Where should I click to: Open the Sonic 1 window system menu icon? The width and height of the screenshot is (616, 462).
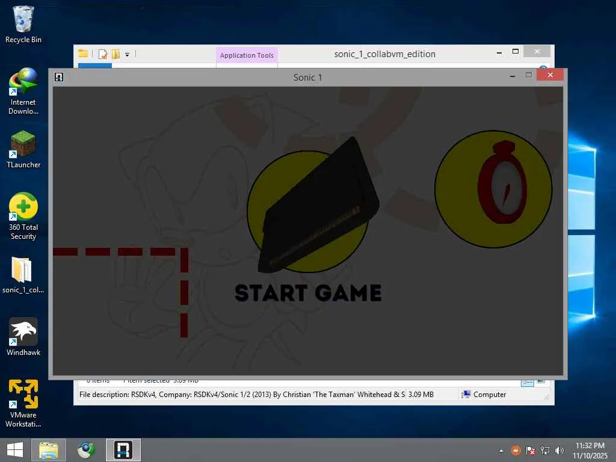click(x=59, y=77)
